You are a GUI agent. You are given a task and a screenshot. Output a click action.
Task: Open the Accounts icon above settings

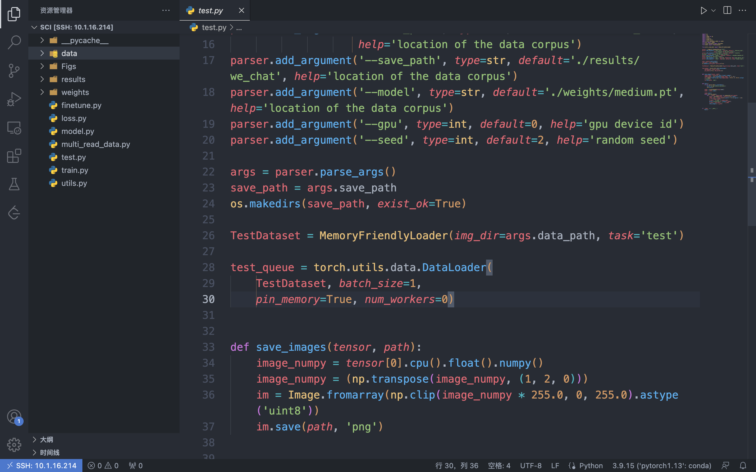(14, 417)
